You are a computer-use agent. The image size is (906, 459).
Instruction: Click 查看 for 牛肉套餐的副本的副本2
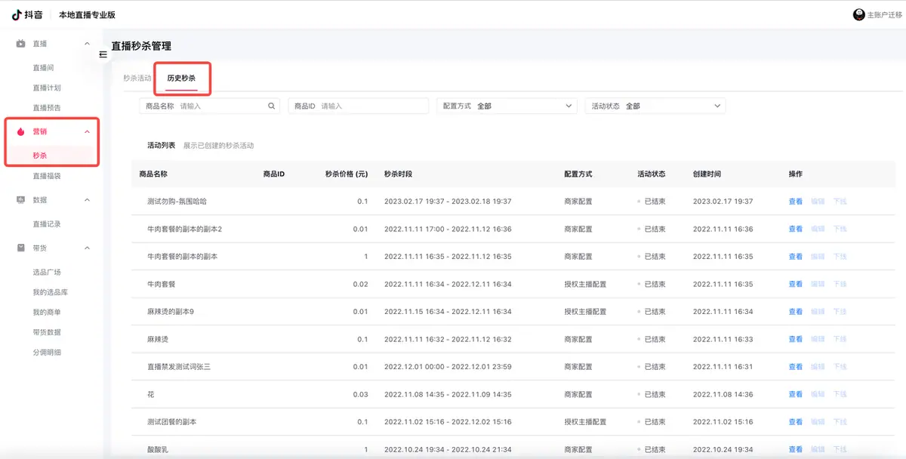796,229
